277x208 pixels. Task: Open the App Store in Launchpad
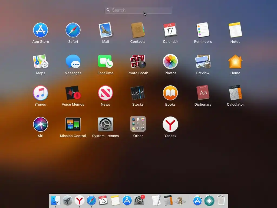click(41, 30)
